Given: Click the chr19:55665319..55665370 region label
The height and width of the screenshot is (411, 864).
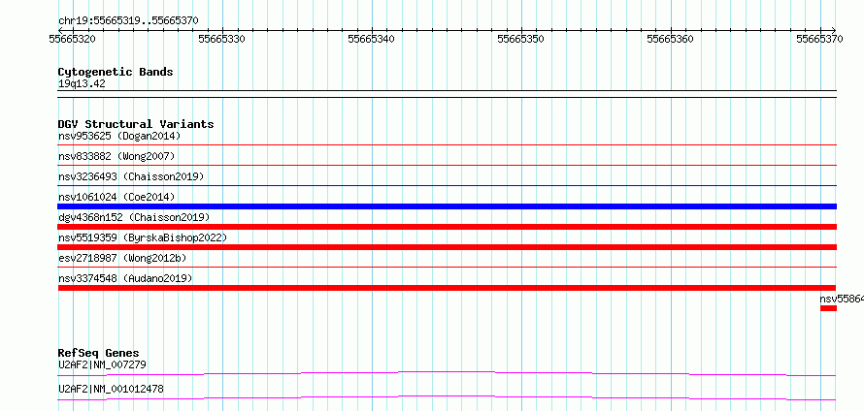Looking at the screenshot, I should (x=128, y=21).
